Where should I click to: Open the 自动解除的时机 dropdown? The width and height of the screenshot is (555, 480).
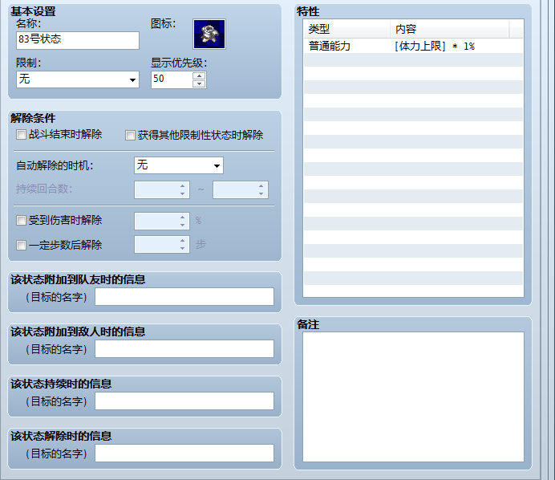coord(178,165)
